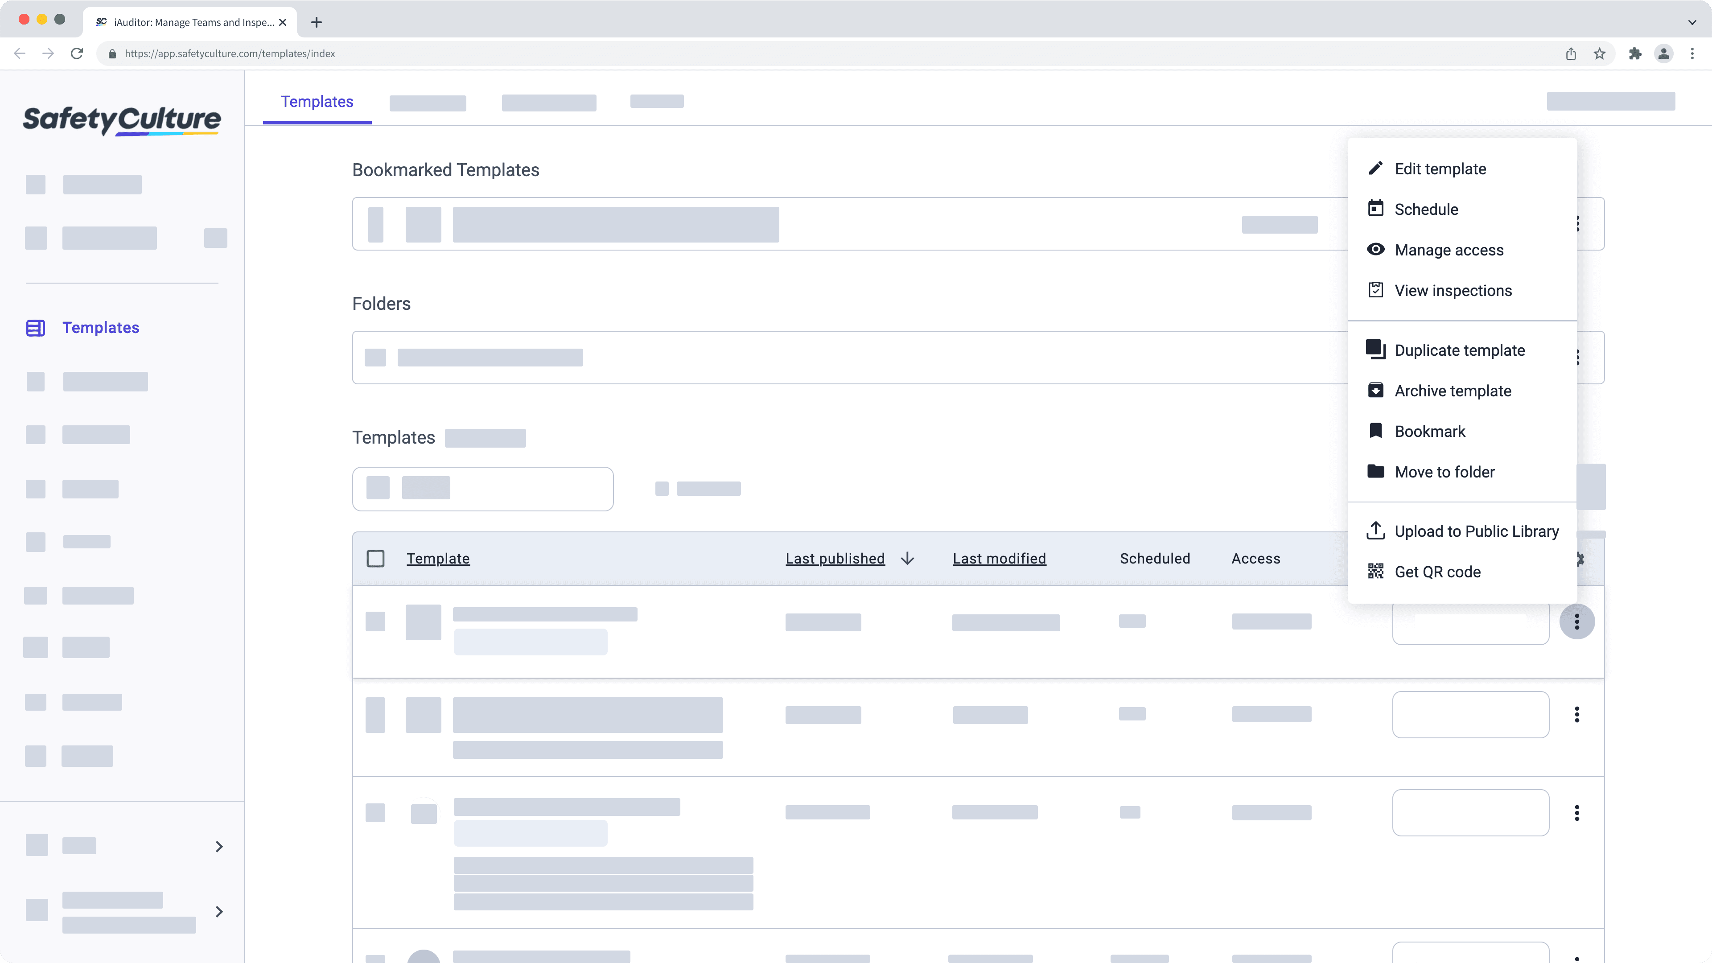
Task: Check the first template row checkbox
Action: 376,622
